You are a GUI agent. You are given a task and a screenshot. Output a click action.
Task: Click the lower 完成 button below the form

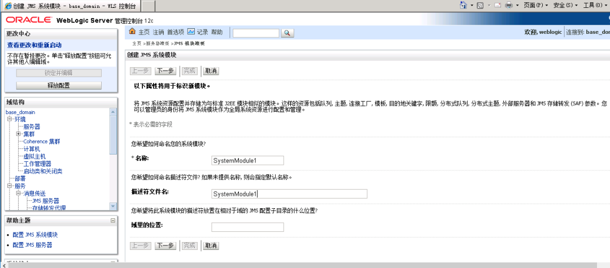pyautogui.click(x=189, y=246)
